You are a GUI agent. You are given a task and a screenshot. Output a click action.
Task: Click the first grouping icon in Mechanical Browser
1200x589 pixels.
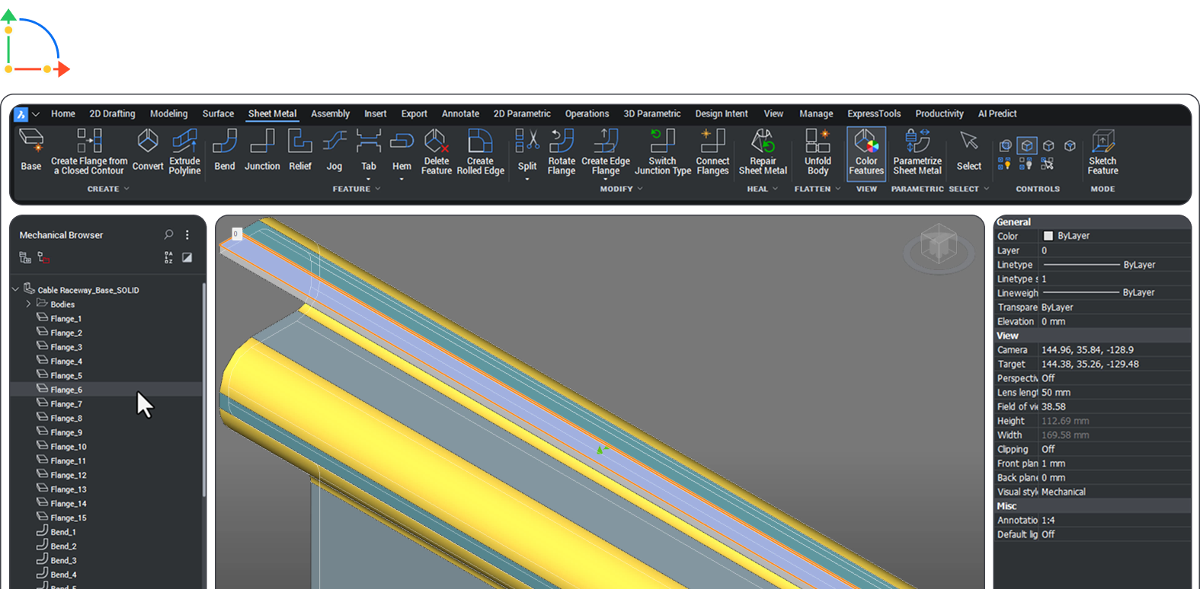tap(25, 258)
